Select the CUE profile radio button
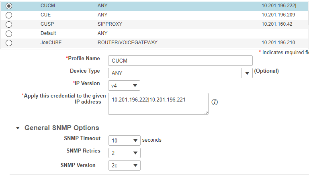The width and height of the screenshot is (309, 175). pyautogui.click(x=9, y=15)
